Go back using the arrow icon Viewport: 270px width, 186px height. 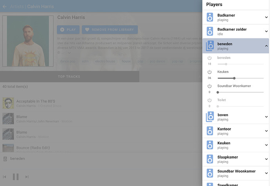(x=4, y=7)
